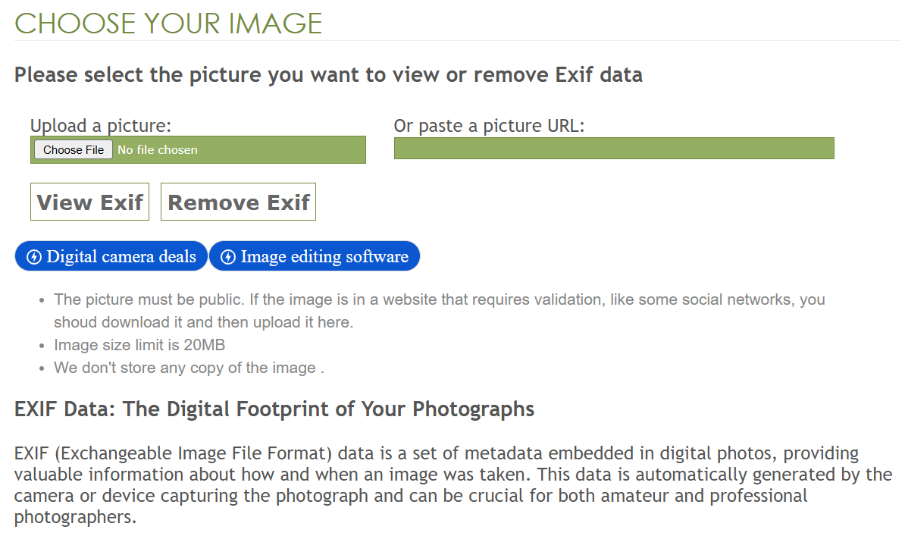Click the 'We don't store any copy' note
The width and height of the screenshot is (905, 539).
[x=189, y=368]
